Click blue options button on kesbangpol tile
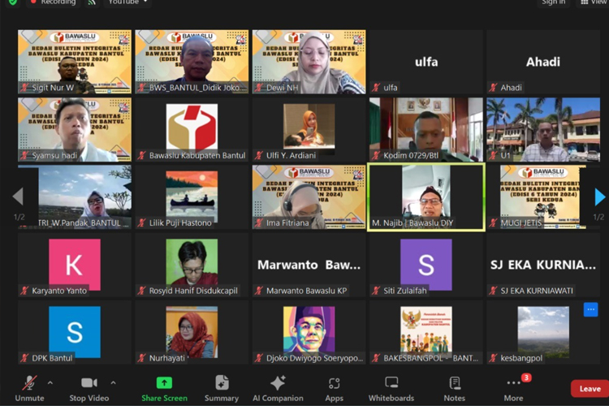The height and width of the screenshot is (406, 609). tap(590, 309)
